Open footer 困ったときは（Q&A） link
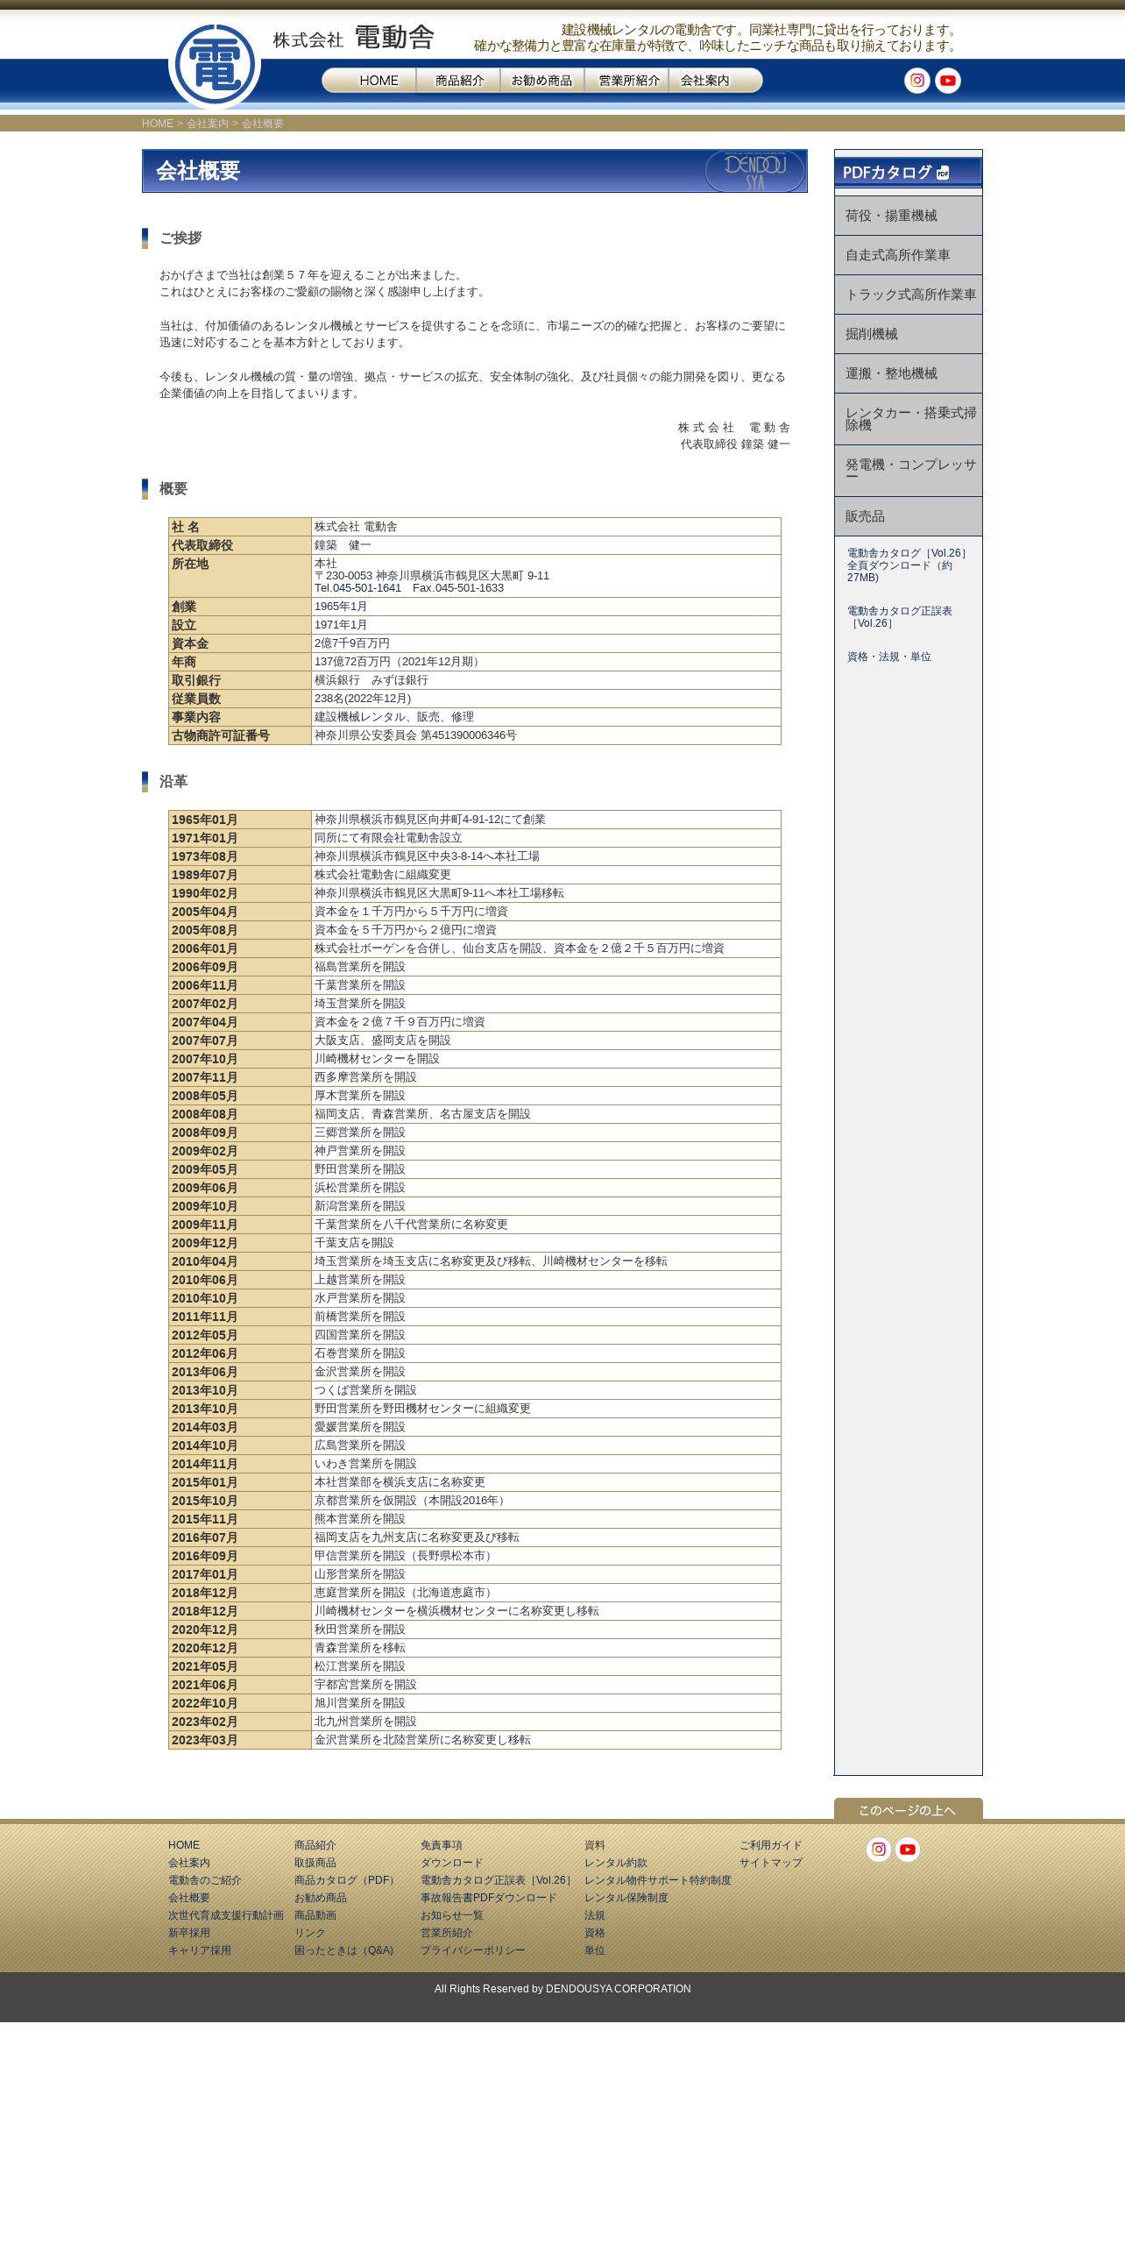The width and height of the screenshot is (1125, 2251). click(344, 1950)
